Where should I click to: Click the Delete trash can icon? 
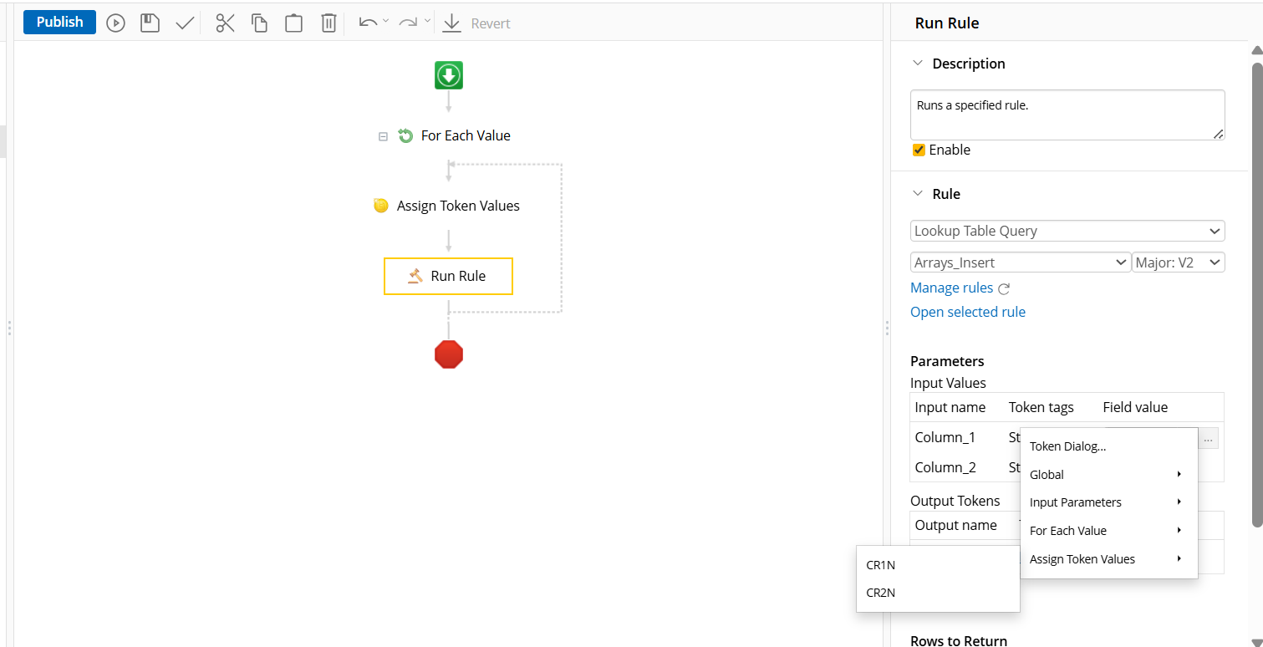[x=328, y=23]
